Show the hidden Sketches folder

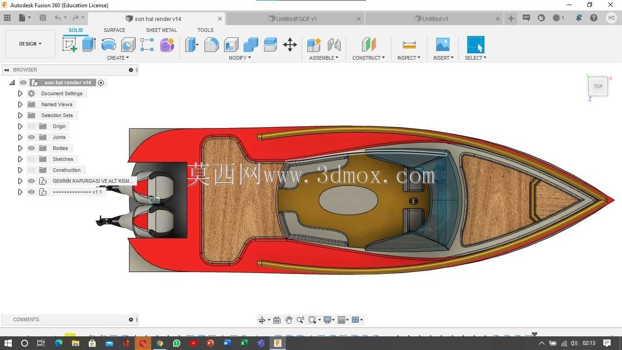tap(31, 159)
